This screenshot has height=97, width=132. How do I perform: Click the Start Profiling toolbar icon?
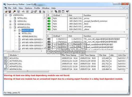[x=48, y=12]
